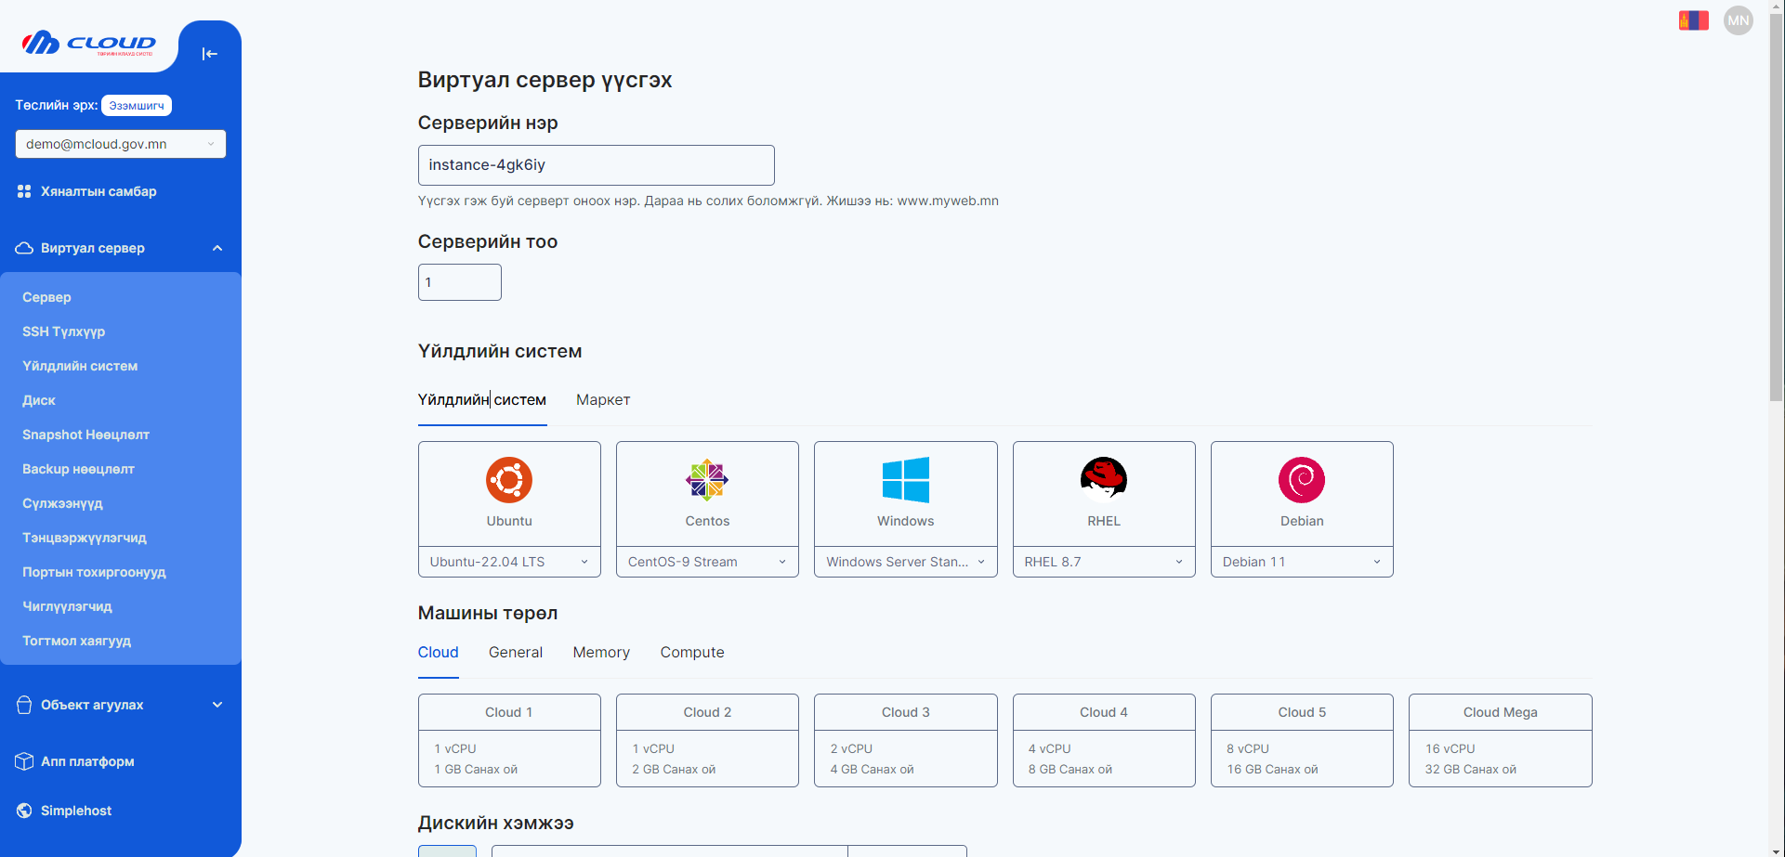Open the MN user avatar menu
The height and width of the screenshot is (857, 1785).
1738,20
